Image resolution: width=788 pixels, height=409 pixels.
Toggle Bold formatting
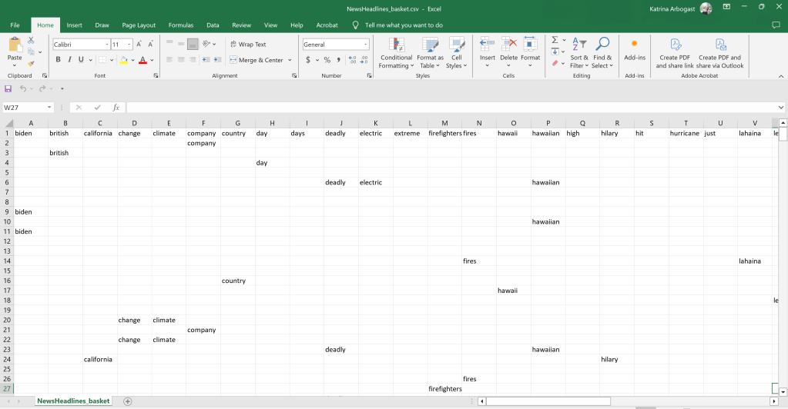tap(58, 60)
